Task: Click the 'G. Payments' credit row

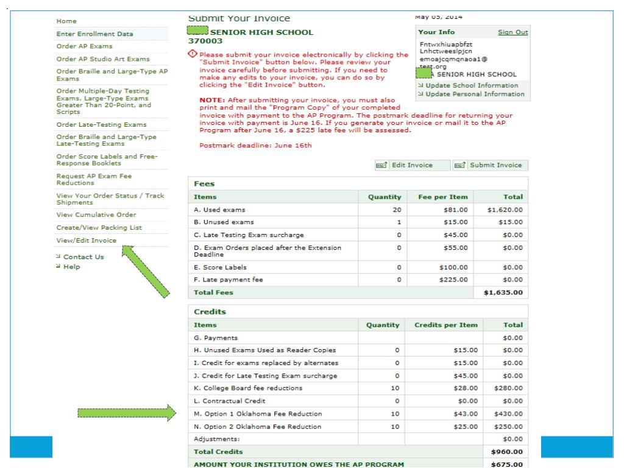Action: [358, 338]
